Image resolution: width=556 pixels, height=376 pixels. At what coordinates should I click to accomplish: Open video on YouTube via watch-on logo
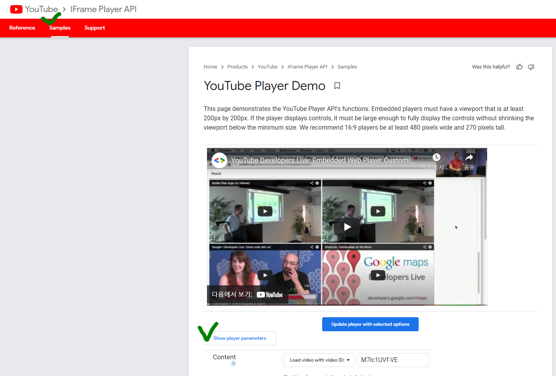pos(270,295)
